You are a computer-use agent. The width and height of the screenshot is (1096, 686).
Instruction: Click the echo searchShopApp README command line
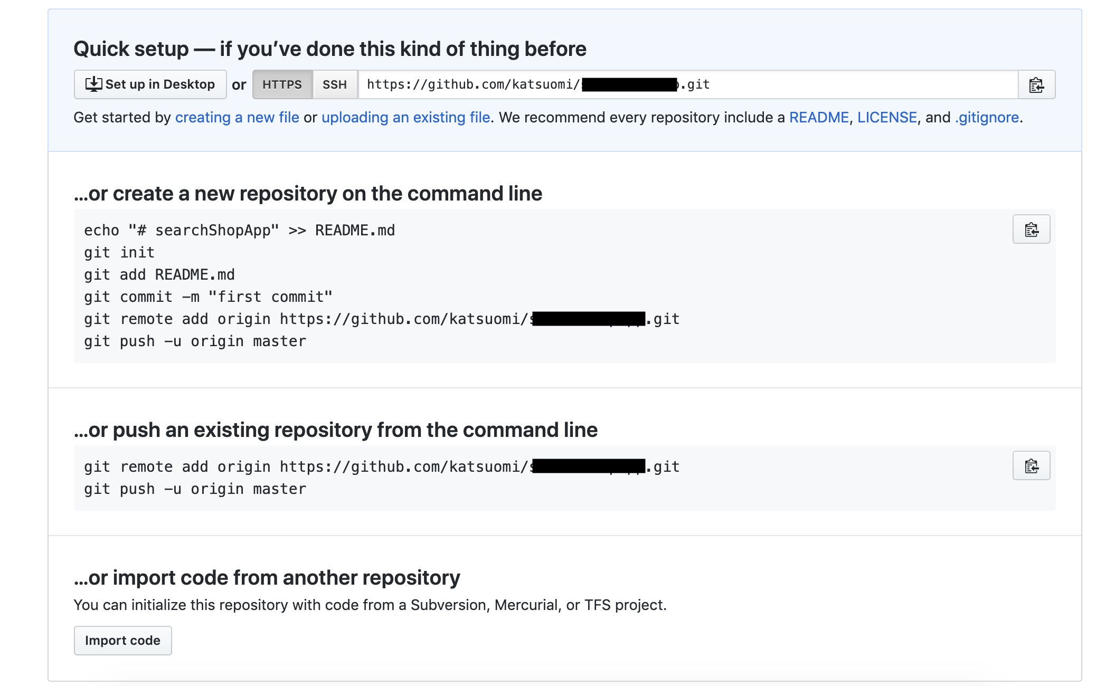tap(239, 231)
